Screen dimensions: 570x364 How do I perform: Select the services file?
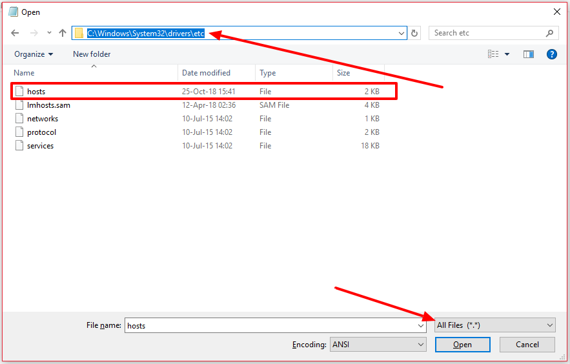(x=40, y=146)
